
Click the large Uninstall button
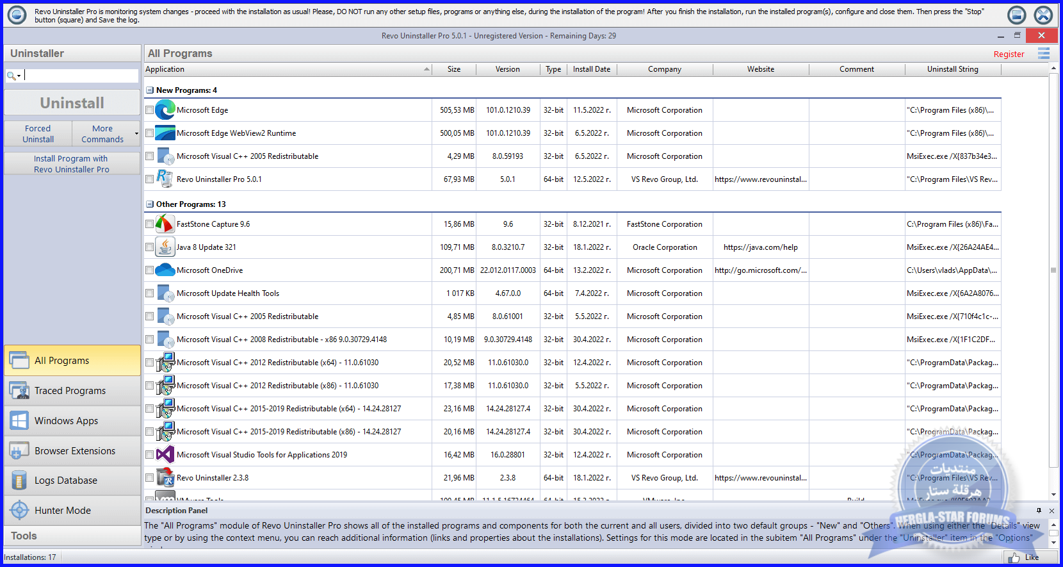click(72, 103)
